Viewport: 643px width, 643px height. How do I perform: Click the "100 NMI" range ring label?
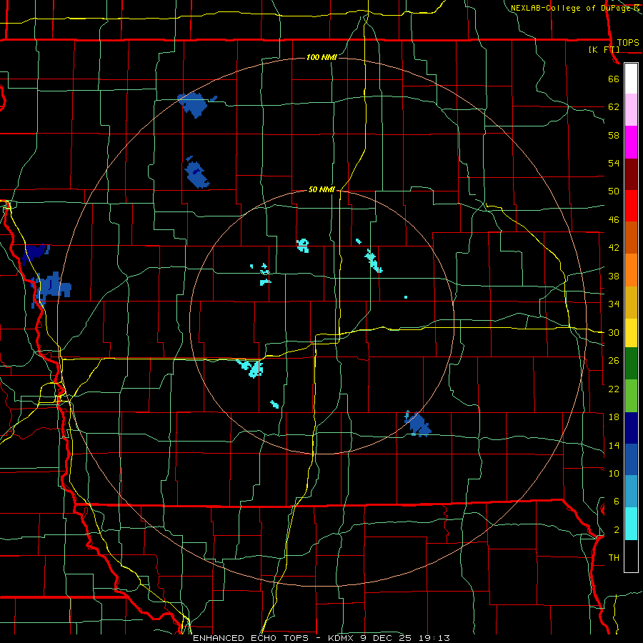point(321,57)
